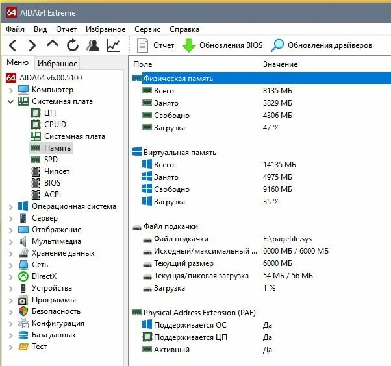
Task: Click the Хранение данных disk icon
Action: click(x=23, y=253)
